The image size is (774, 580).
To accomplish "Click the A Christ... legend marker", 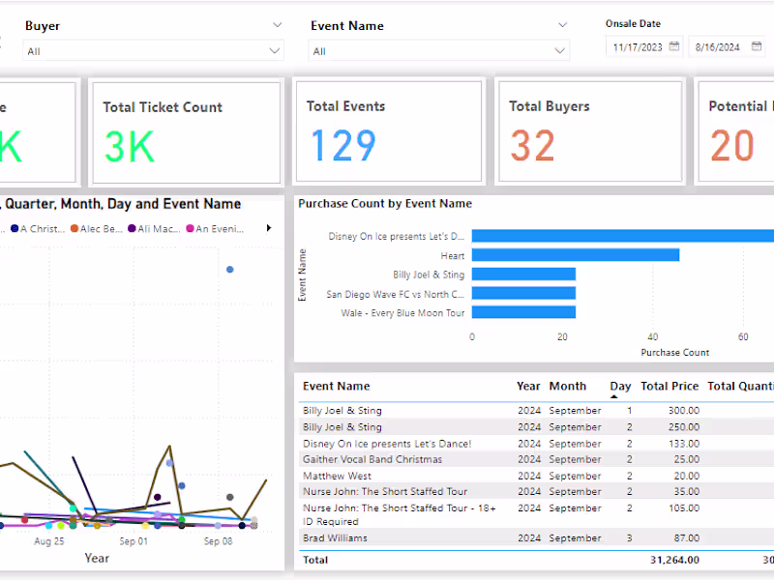I will (15, 229).
